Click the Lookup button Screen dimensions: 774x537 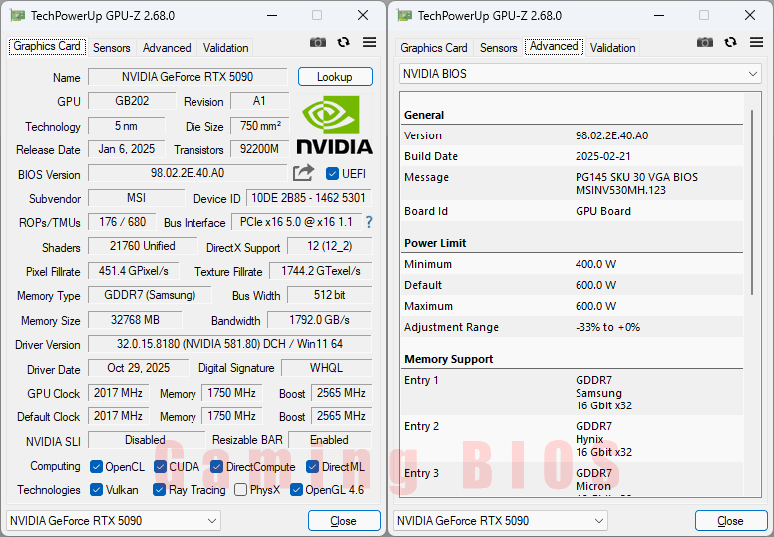(x=335, y=77)
